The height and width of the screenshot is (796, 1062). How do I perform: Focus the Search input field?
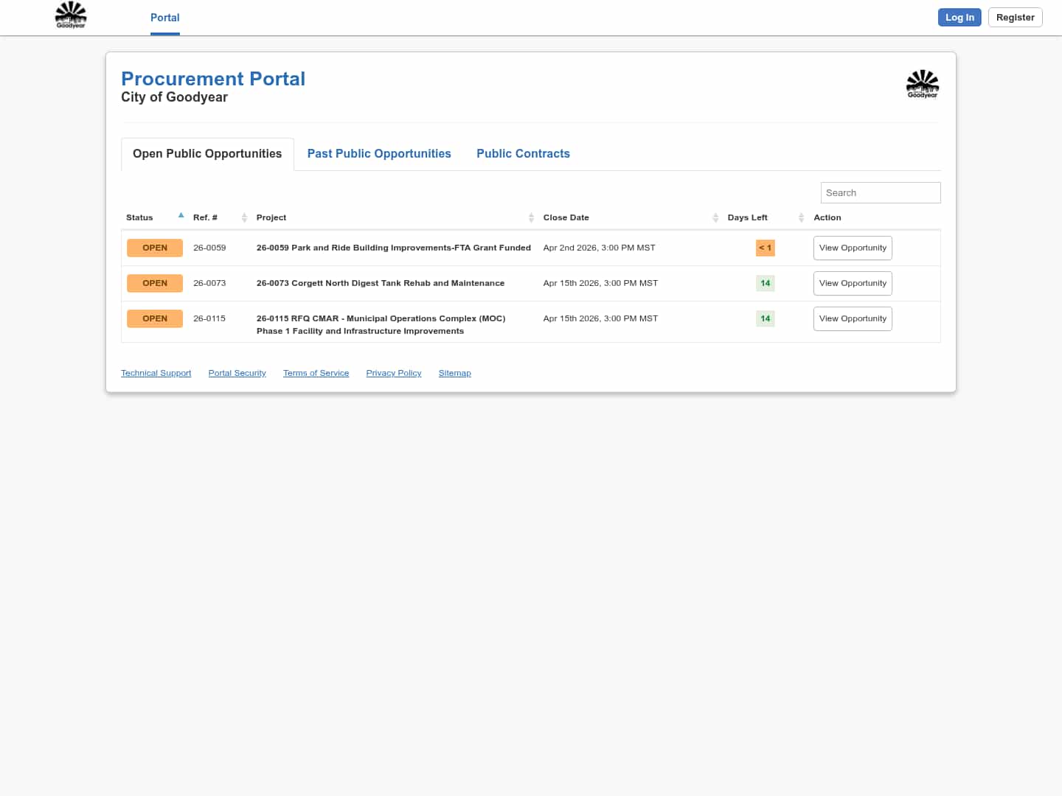pos(880,193)
